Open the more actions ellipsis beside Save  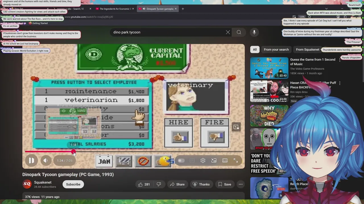point(241,184)
